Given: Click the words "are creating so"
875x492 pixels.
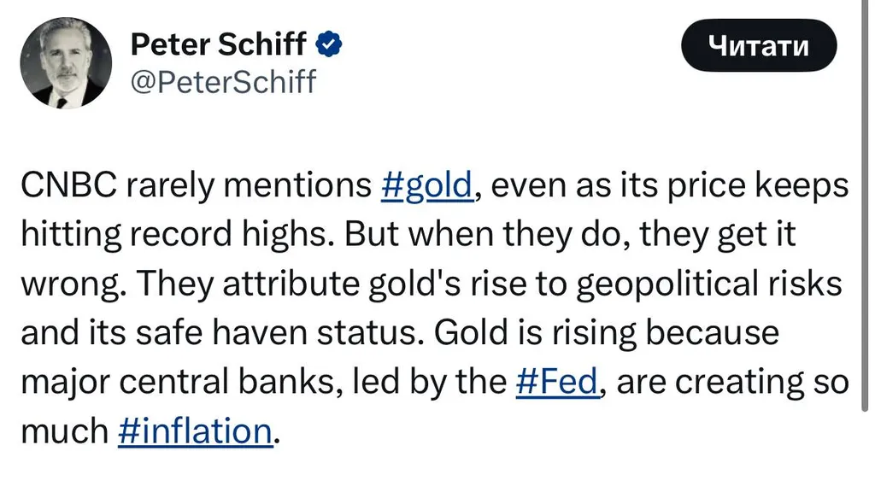Looking at the screenshot, I should [731, 382].
